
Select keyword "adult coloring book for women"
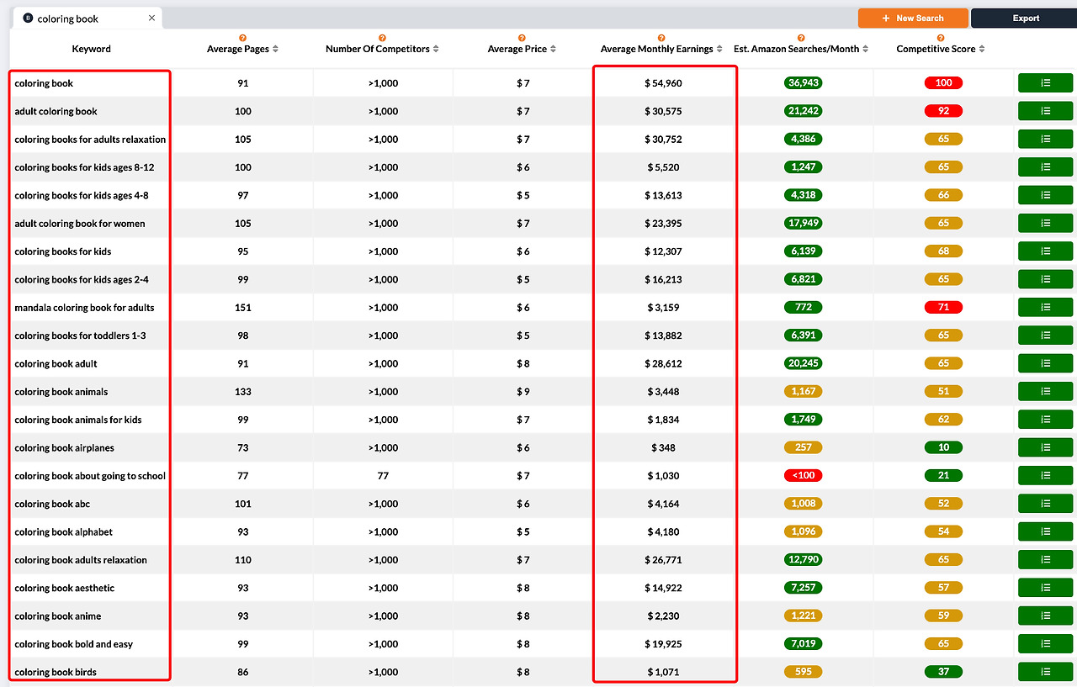click(80, 224)
